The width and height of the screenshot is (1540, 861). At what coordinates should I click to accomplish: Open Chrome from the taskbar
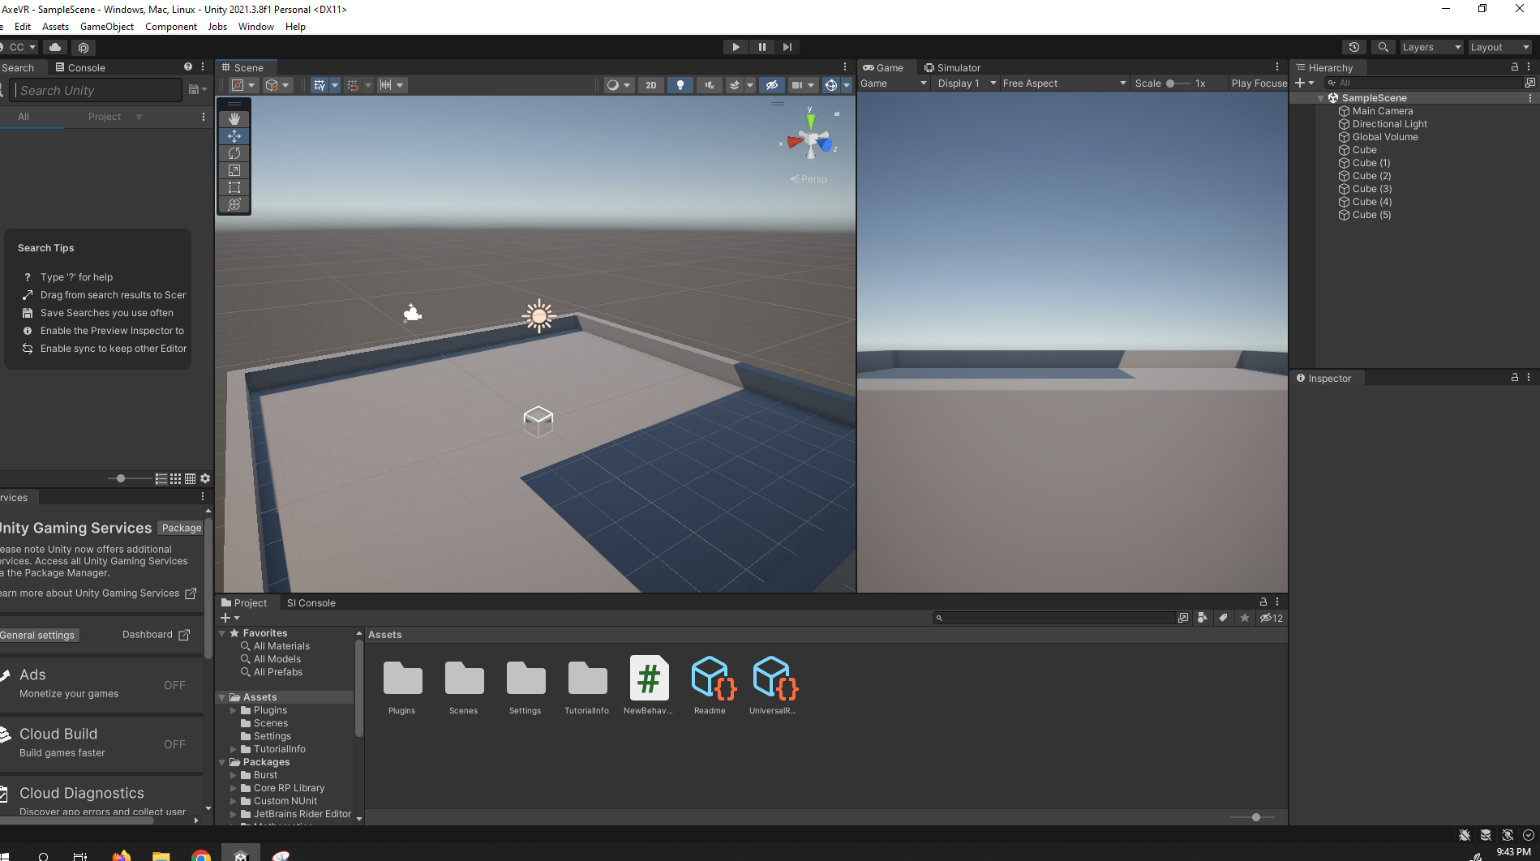(201, 855)
